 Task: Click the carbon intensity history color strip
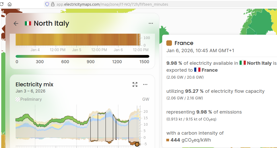coord(77,40)
